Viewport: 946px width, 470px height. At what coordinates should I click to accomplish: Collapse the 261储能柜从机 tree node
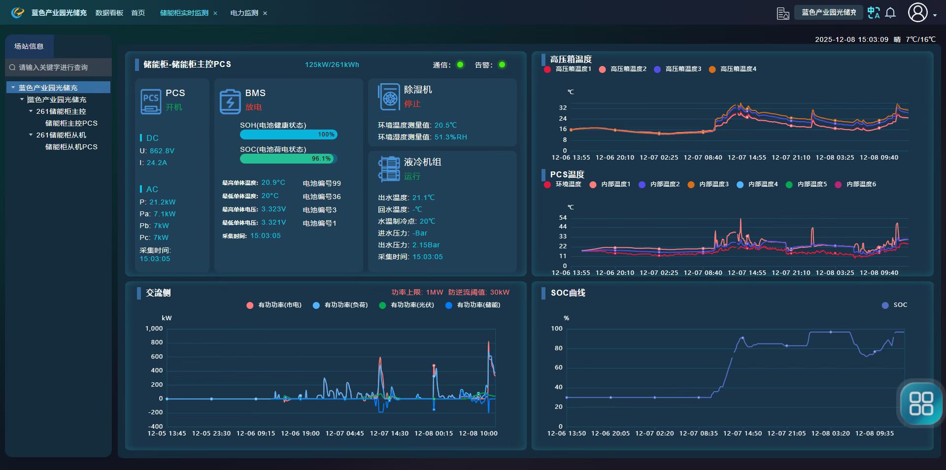31,135
